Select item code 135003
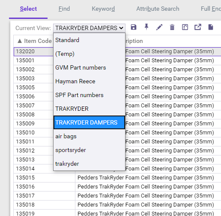Image resolution: width=221 pixels, height=216 pixels. point(25,79)
